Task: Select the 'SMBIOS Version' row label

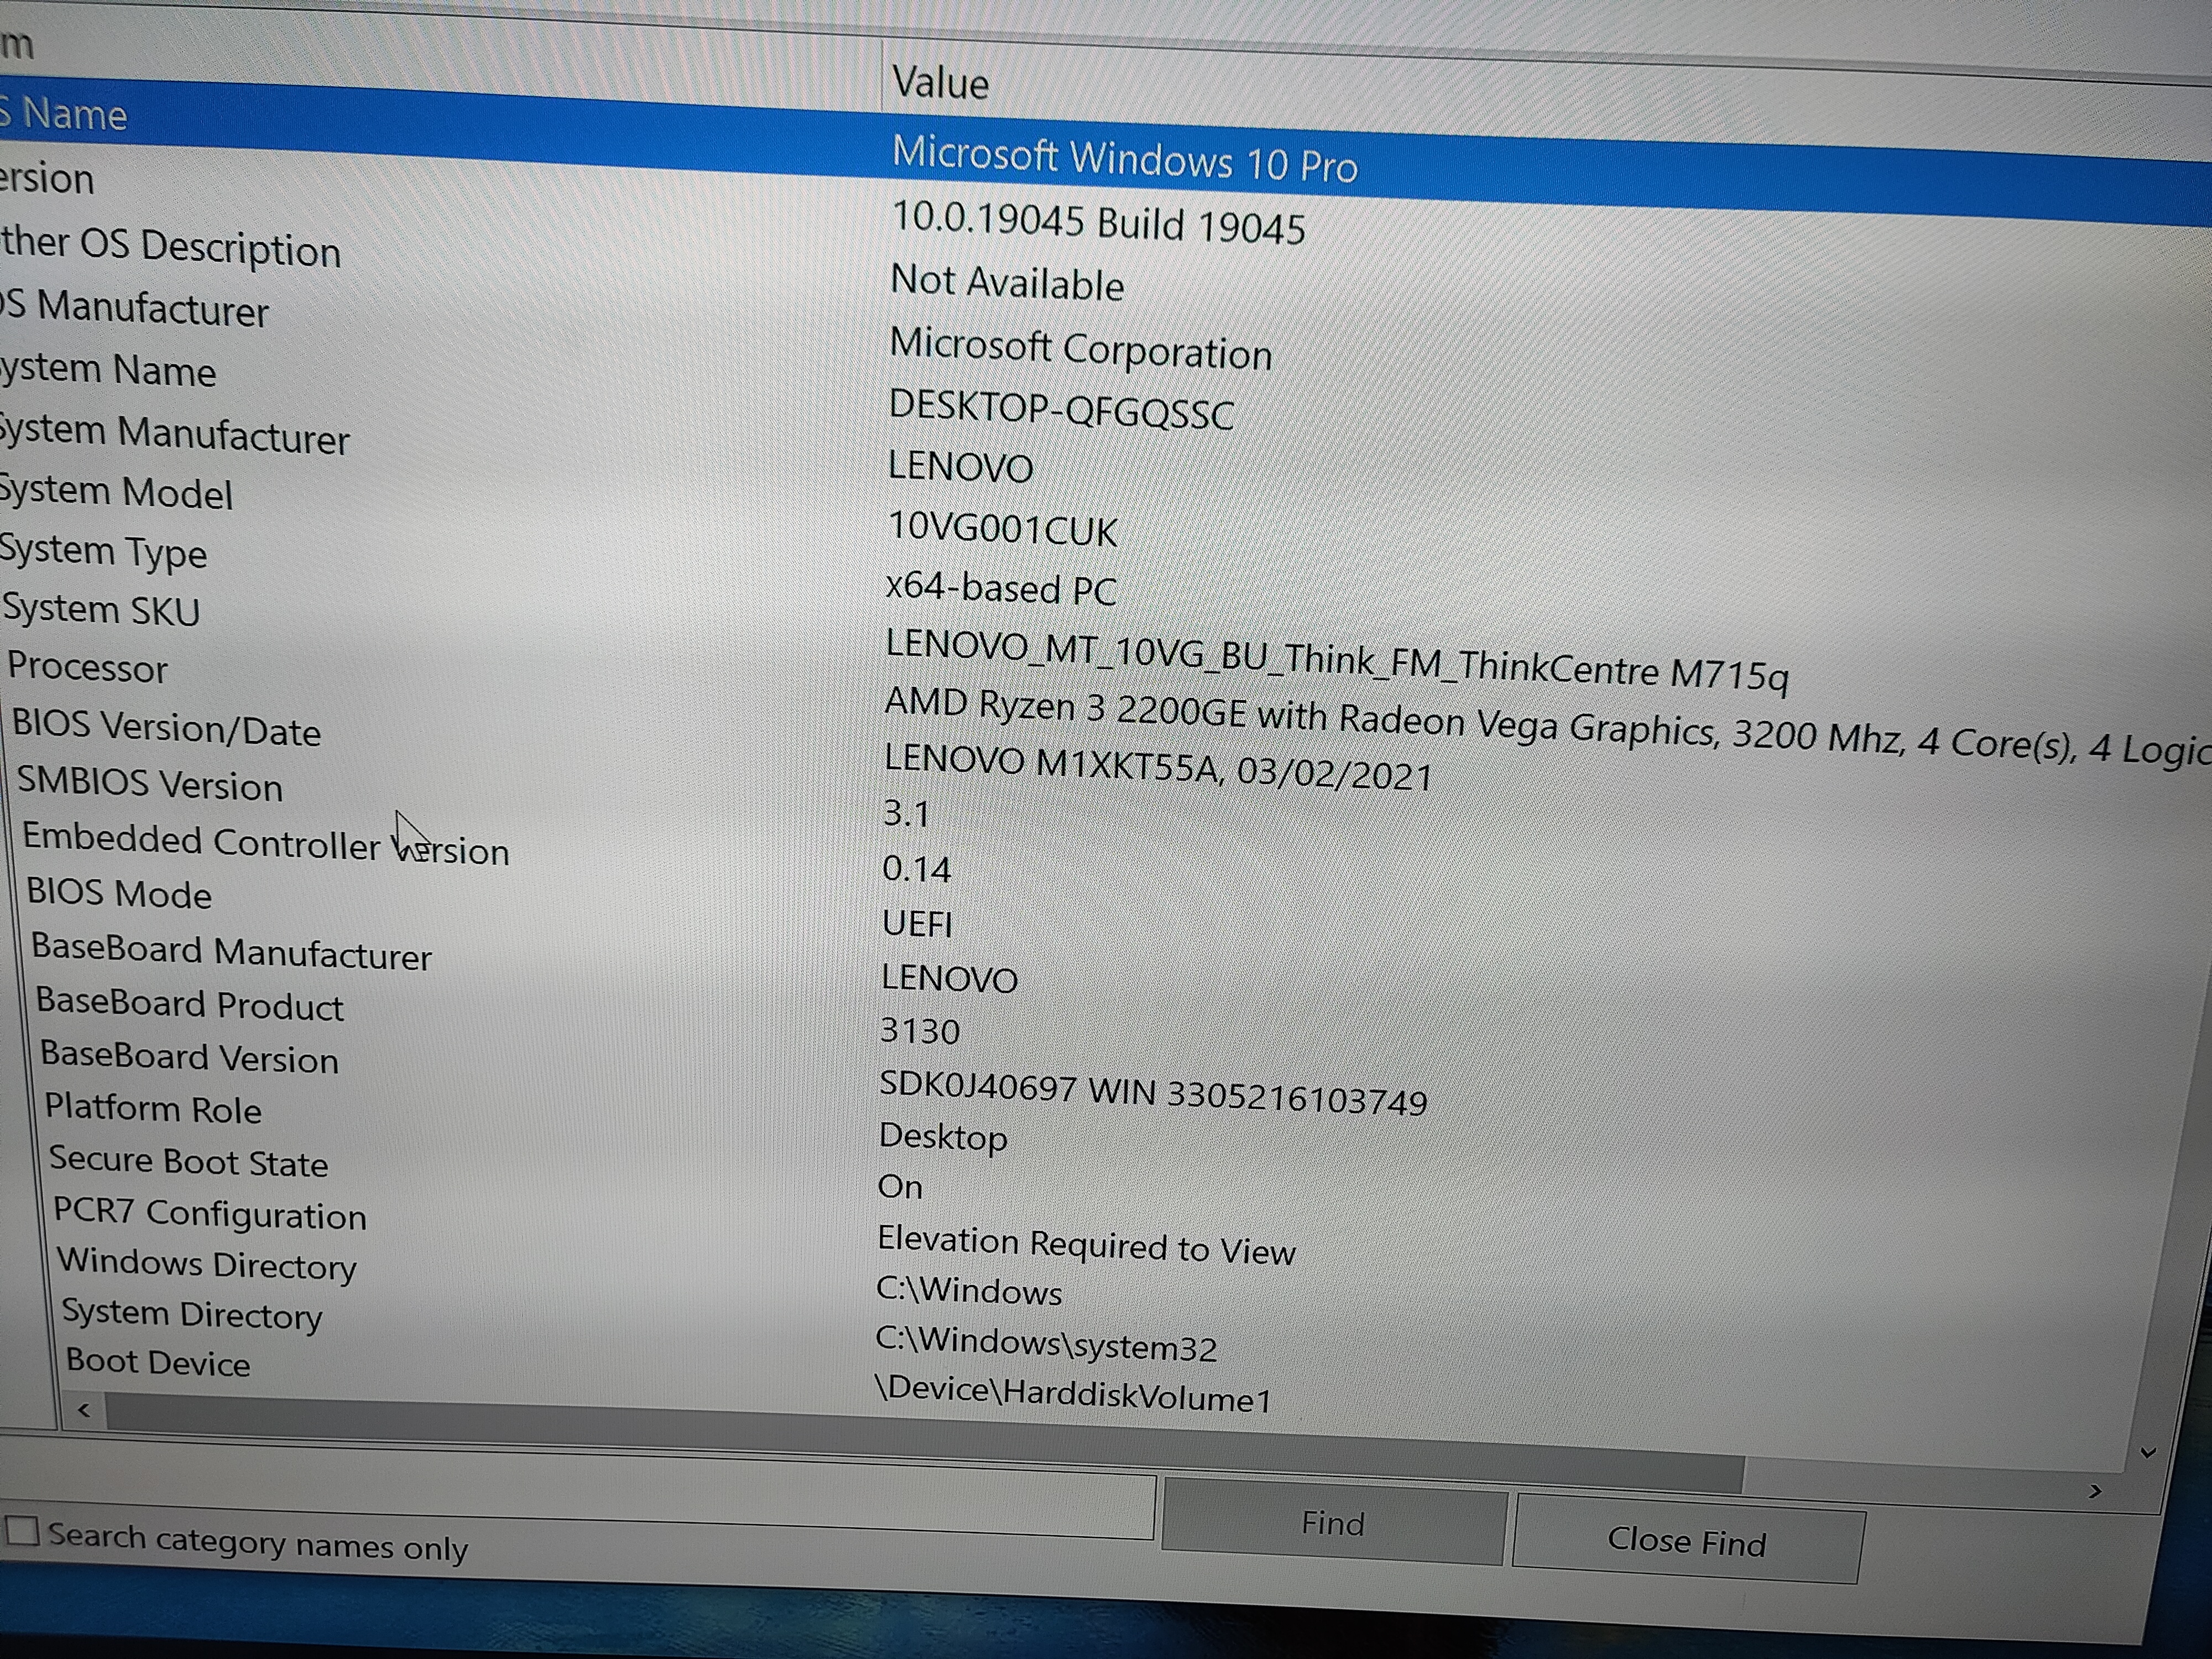Action: [x=150, y=784]
